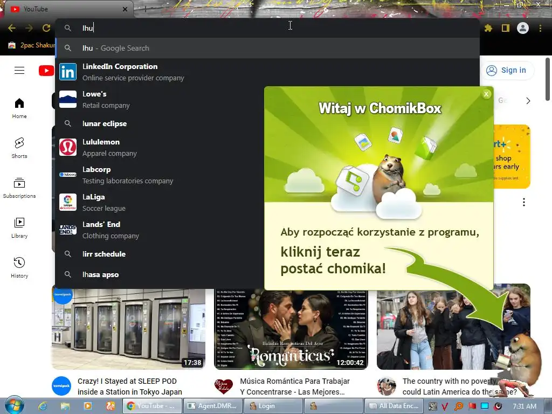Click the taskbar clock showing 7:31 AM
Image resolution: width=552 pixels, height=414 pixels.
(525, 406)
